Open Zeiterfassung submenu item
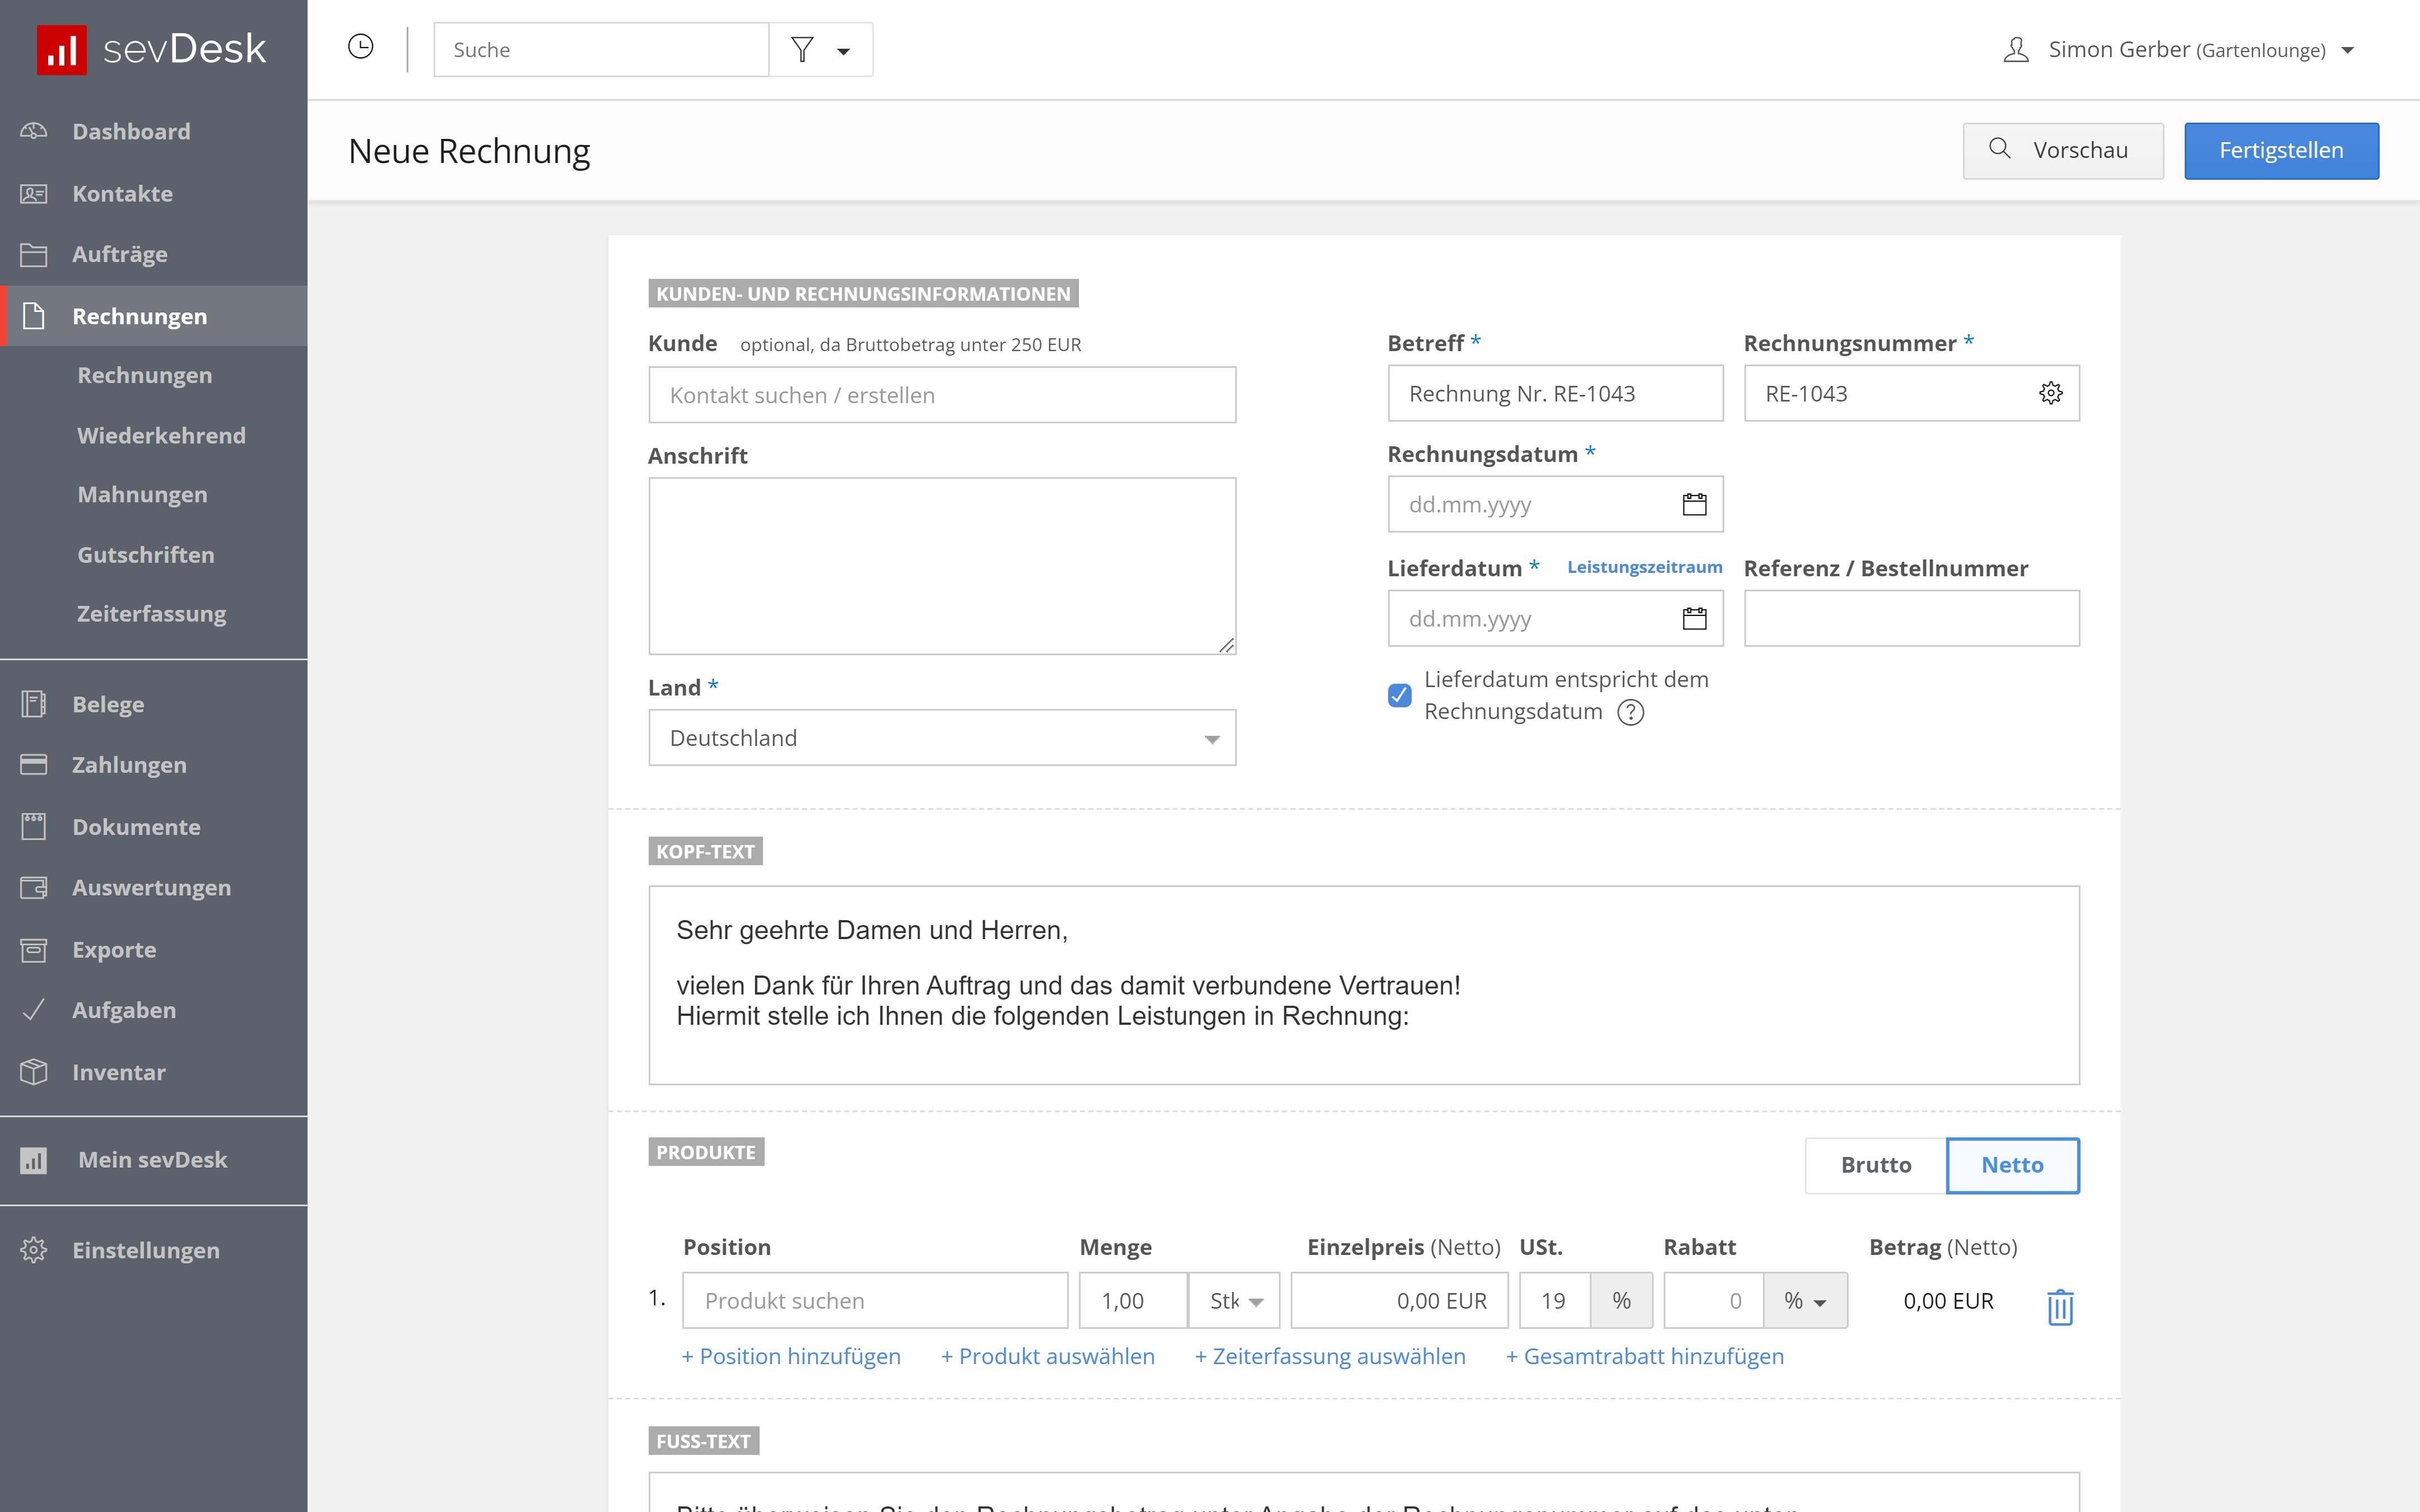Image resolution: width=2420 pixels, height=1512 pixels. 152,613
